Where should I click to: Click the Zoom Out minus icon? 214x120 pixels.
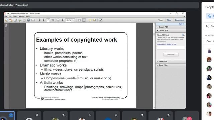pos(58,20)
